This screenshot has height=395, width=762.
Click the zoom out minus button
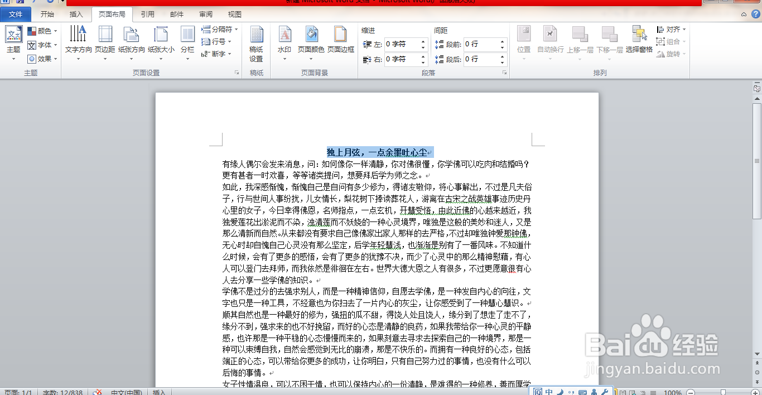(691, 393)
